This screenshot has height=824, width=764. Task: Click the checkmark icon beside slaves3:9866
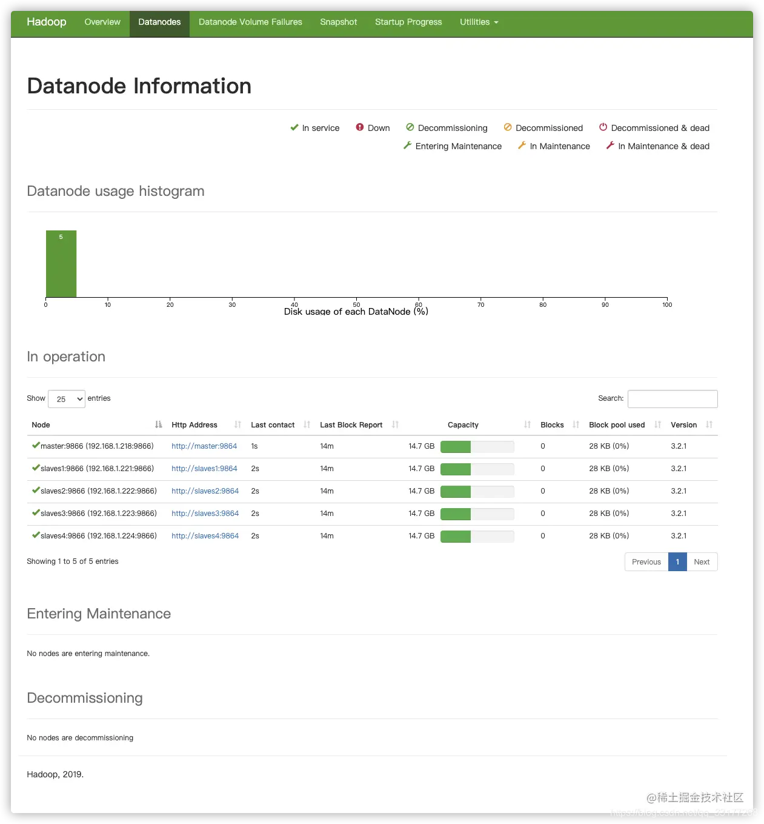(x=36, y=513)
